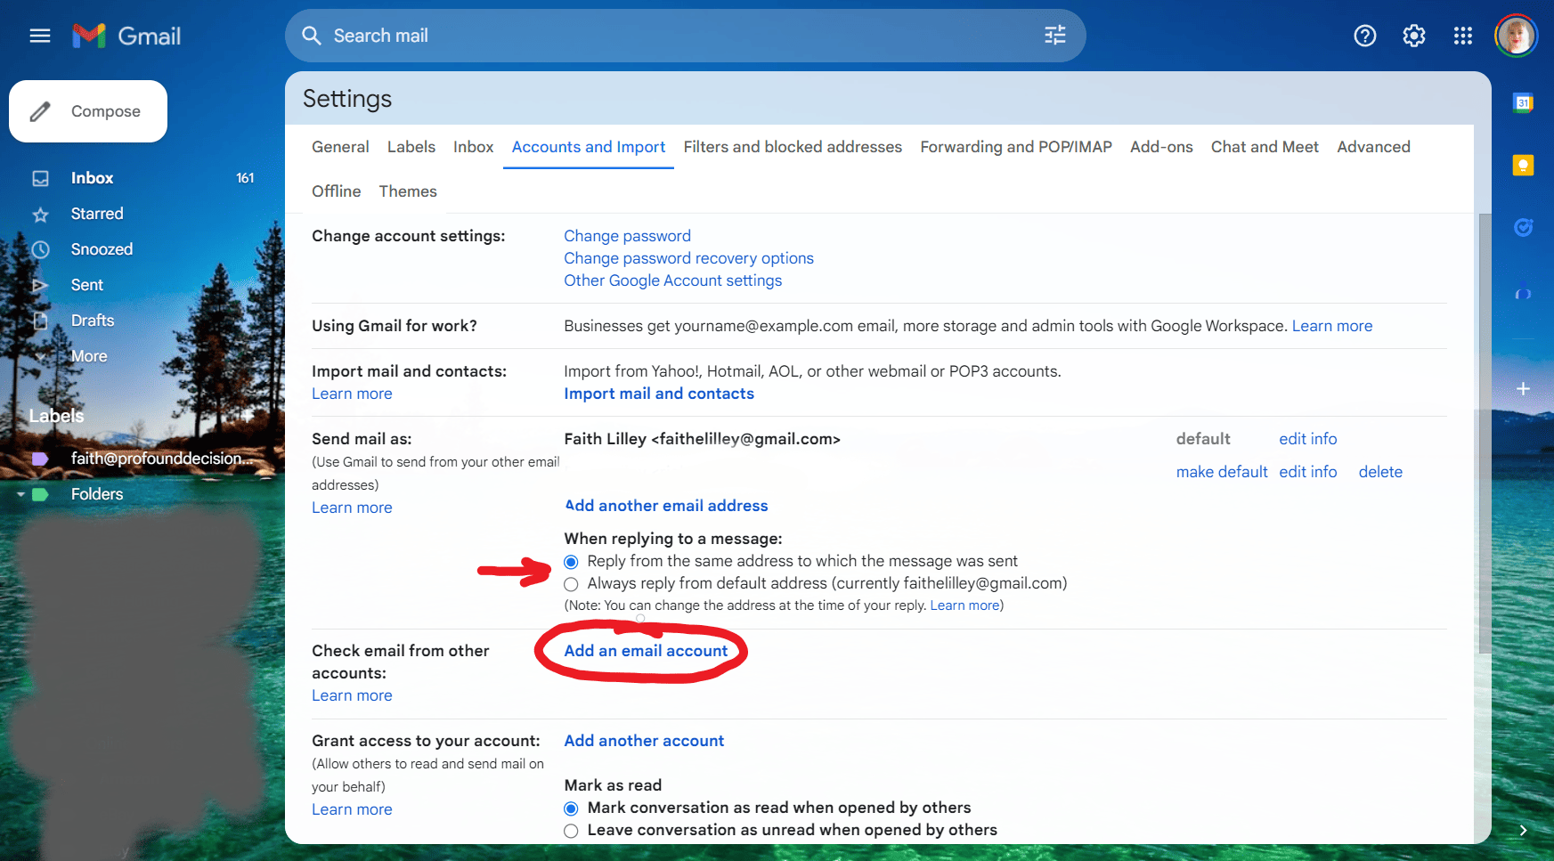Expand the More section in sidebar

pos(88,356)
